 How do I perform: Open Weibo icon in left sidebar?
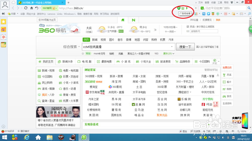pos(4,29)
